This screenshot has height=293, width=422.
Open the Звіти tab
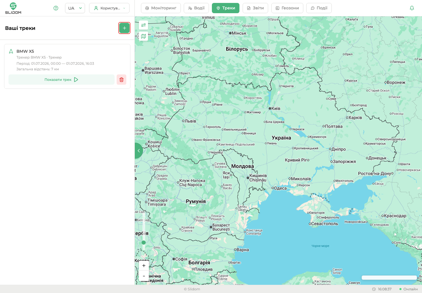(256, 8)
